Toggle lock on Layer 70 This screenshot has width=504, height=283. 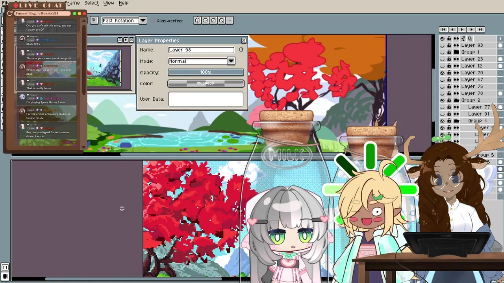(449, 73)
